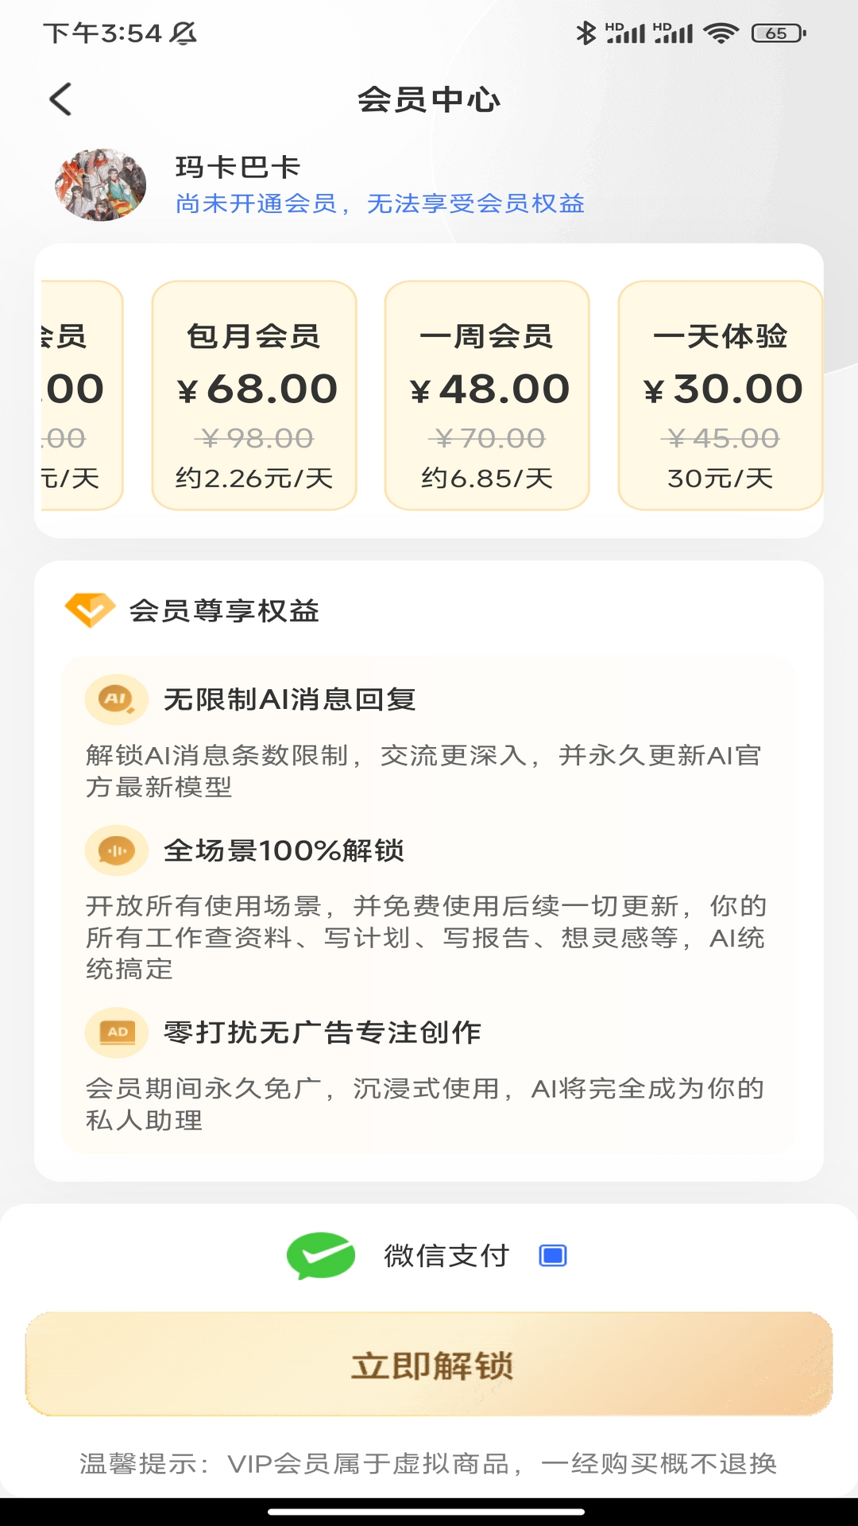Screen dimensions: 858x1526
Task: Tap the 零打扰无广告专注创作 benefit title
Action: pyautogui.click(x=323, y=1032)
